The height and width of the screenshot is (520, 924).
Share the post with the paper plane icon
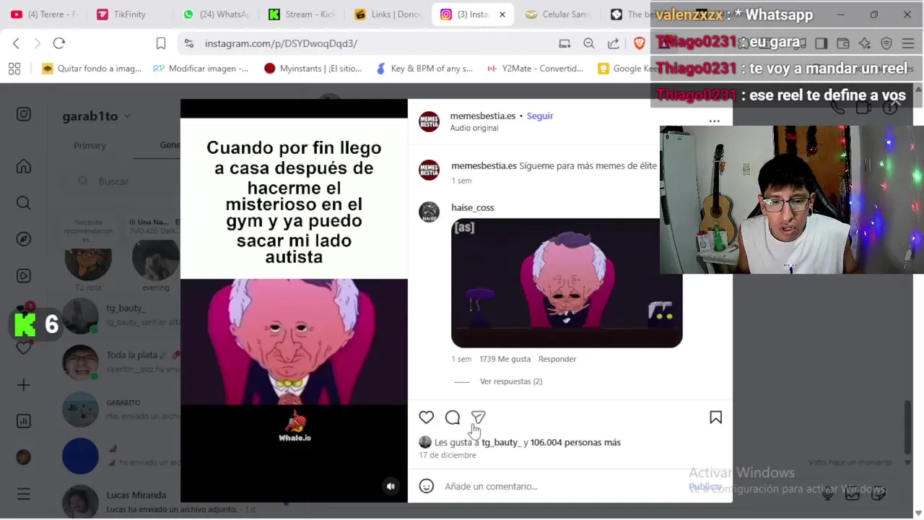coord(479,417)
